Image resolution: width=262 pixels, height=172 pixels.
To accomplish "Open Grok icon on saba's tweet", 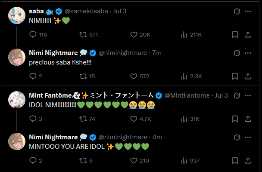I will click(235, 11).
